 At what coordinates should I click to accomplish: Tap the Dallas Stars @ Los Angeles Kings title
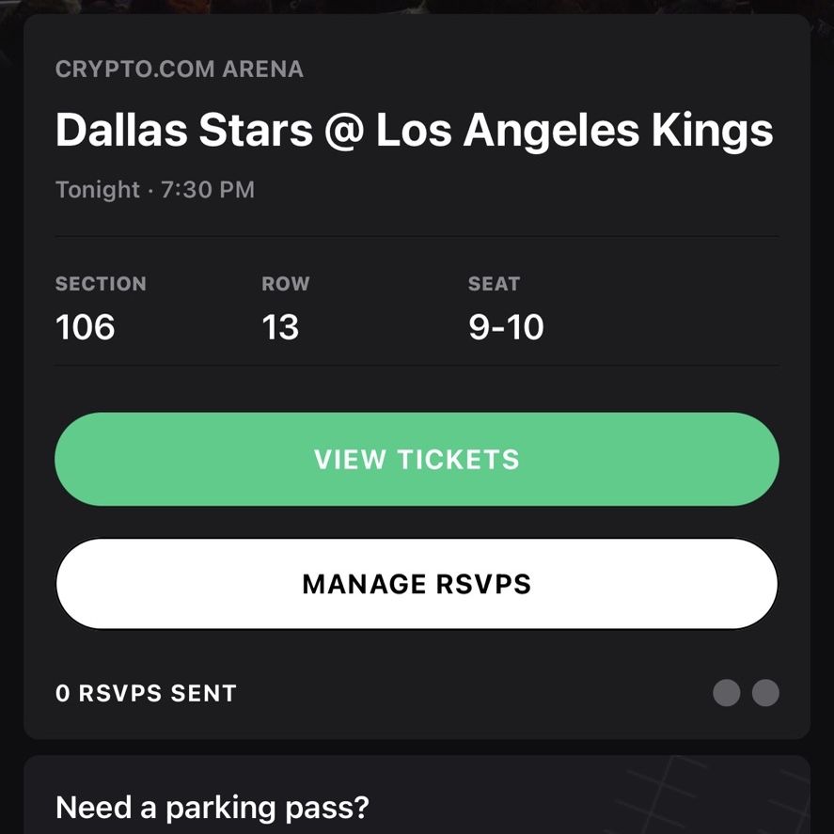(x=414, y=131)
